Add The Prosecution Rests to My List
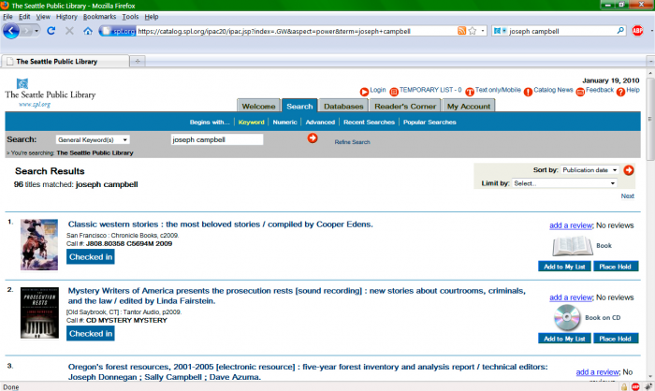Image resolution: width=655 pixels, height=391 pixels. click(x=564, y=339)
